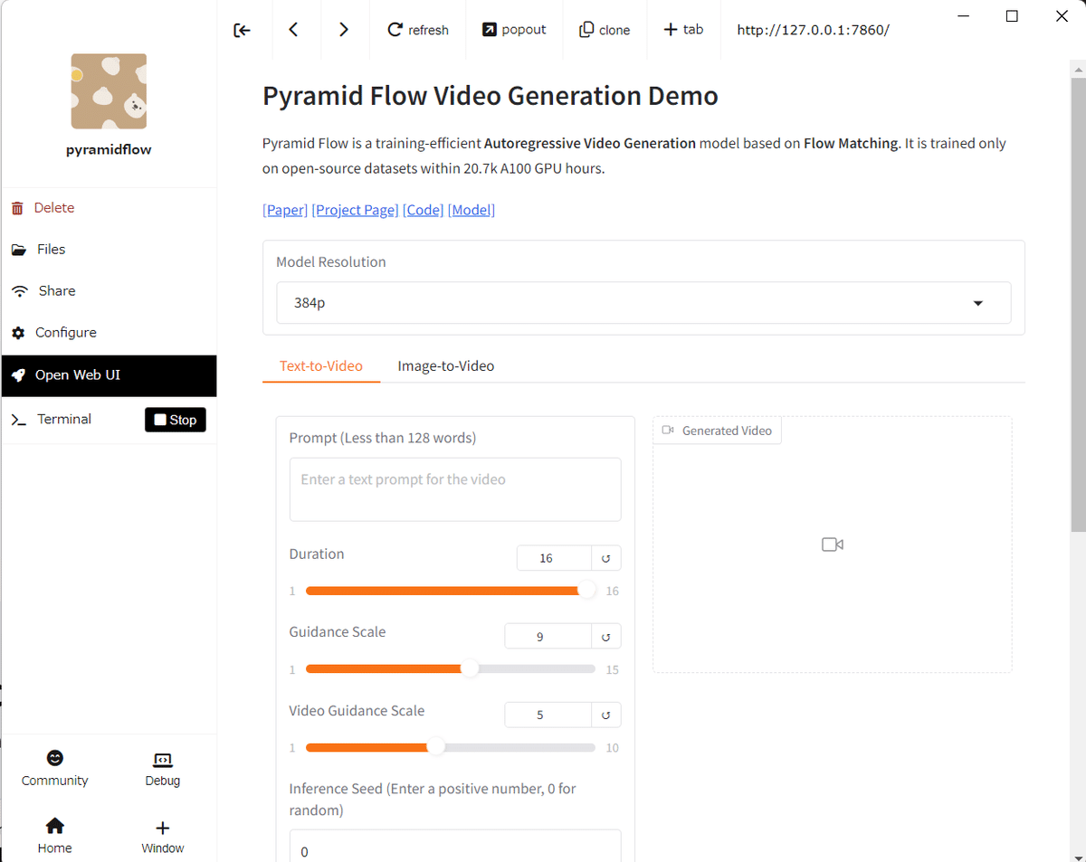Reset the Duration value
Viewport: 1086px width, 862px height.
605,558
